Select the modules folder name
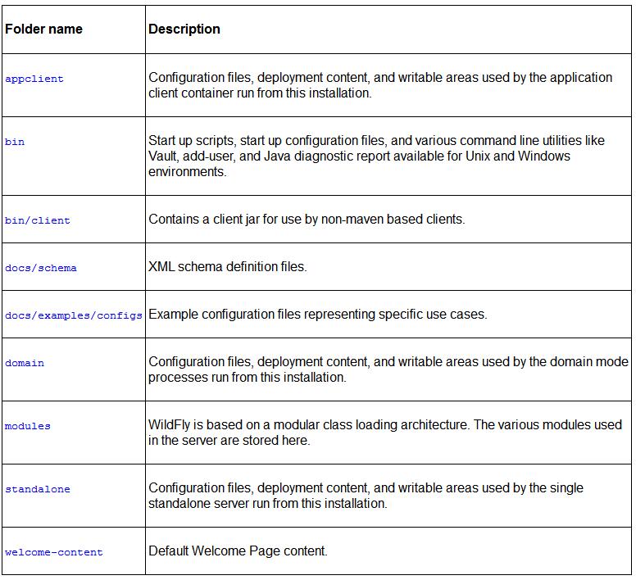This screenshot has width=636, height=580. [28, 426]
